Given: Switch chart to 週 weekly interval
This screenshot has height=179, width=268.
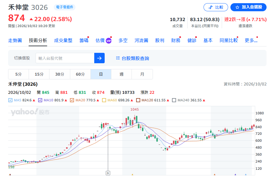Looking at the screenshot, I should click(121, 74).
